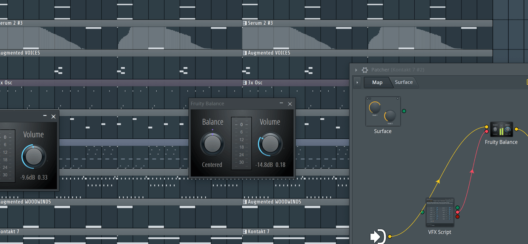
Task: Open the clip menu icon of Augmented WOODWINDS
Action: [x=245, y=202]
